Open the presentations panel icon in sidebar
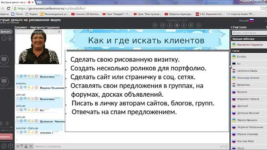Viewport: 267px width, 150px height. pyautogui.click(x=4, y=60)
